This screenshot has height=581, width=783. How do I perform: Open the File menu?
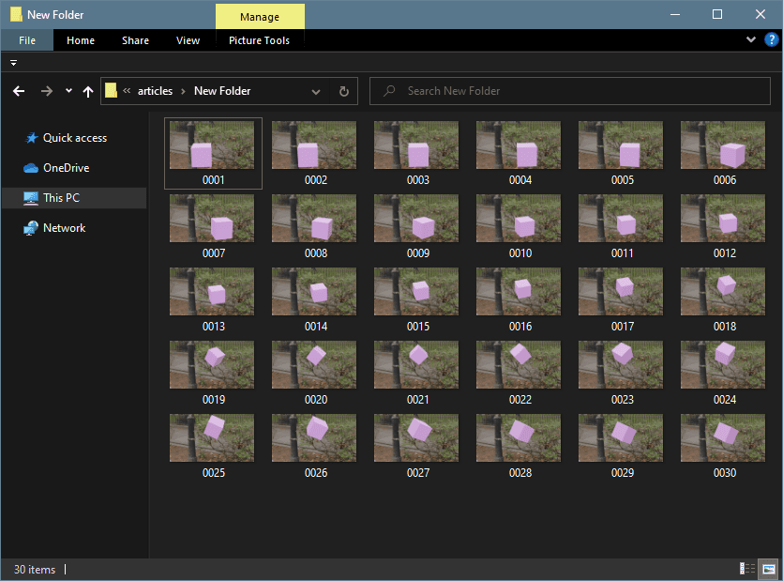click(26, 39)
